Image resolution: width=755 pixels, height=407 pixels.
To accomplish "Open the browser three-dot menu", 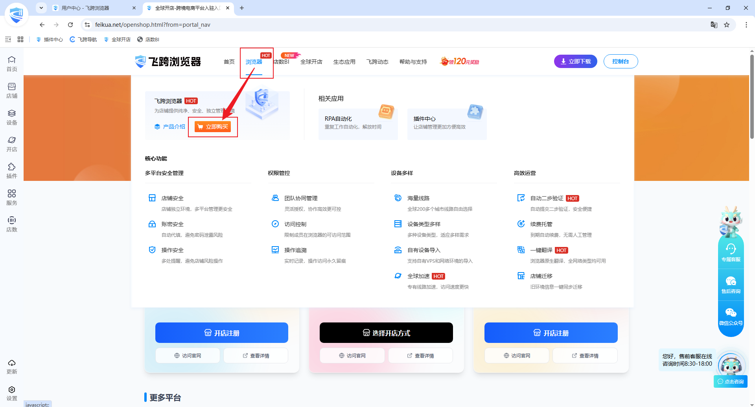I will pyautogui.click(x=746, y=25).
